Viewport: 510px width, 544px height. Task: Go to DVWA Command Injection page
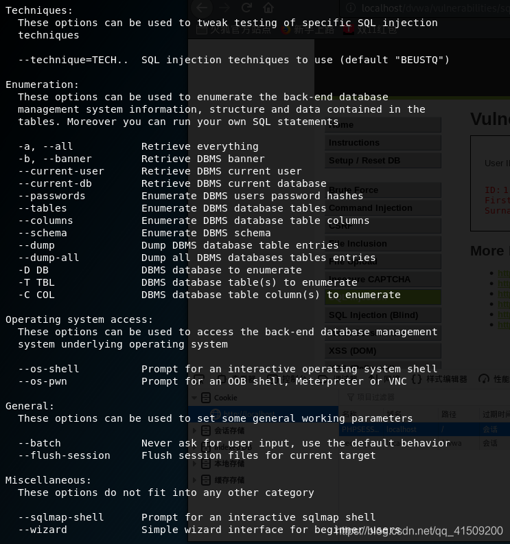tap(383, 208)
